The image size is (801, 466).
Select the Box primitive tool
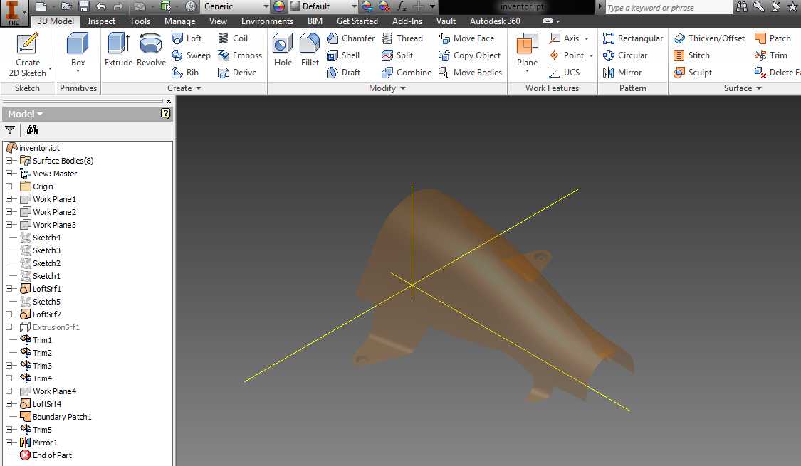tap(78, 51)
